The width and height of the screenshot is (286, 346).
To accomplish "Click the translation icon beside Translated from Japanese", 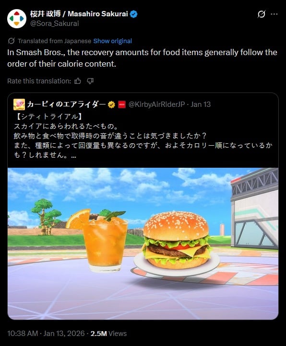I will coord(11,41).
